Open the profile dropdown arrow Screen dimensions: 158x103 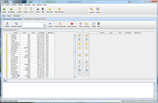click(45, 25)
